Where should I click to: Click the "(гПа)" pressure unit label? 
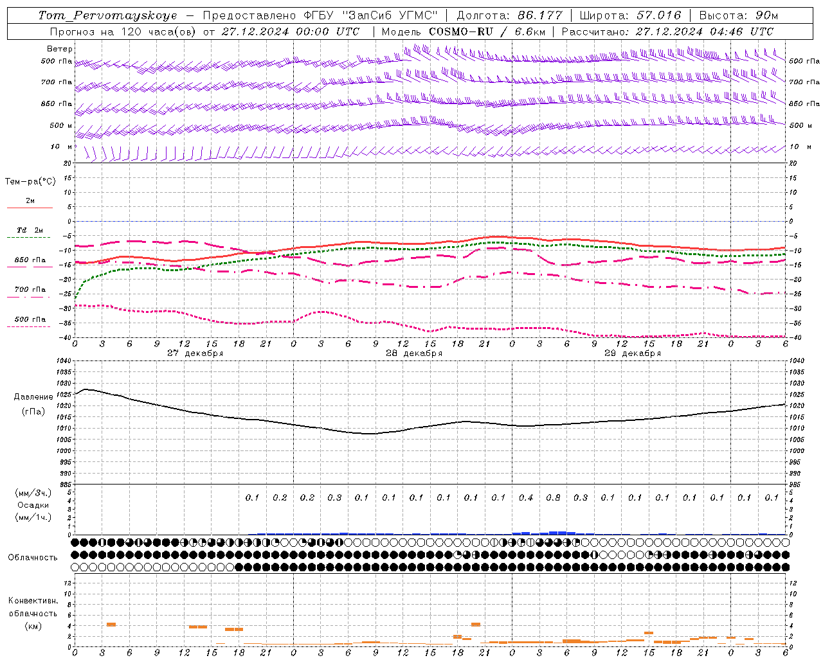(33, 411)
